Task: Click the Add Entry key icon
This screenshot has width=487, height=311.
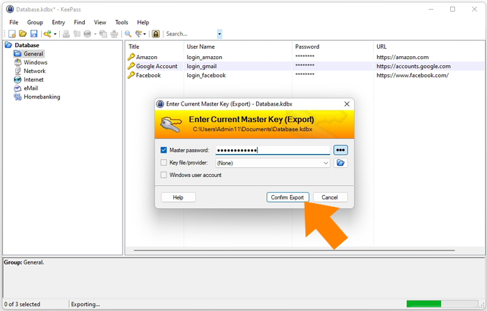Action: [47, 33]
